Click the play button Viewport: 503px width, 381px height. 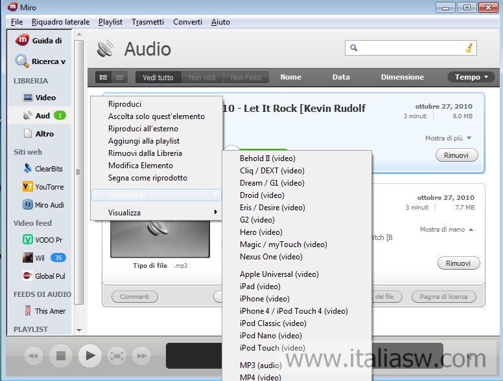tap(90, 355)
